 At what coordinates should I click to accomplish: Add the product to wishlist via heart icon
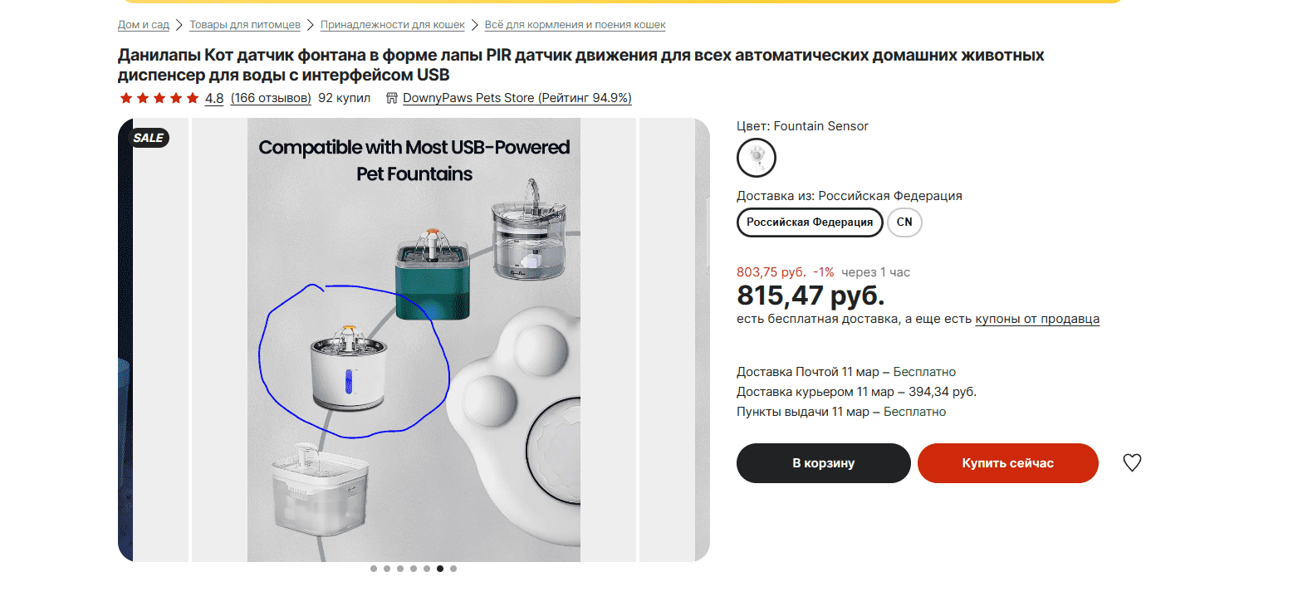[x=1132, y=463]
